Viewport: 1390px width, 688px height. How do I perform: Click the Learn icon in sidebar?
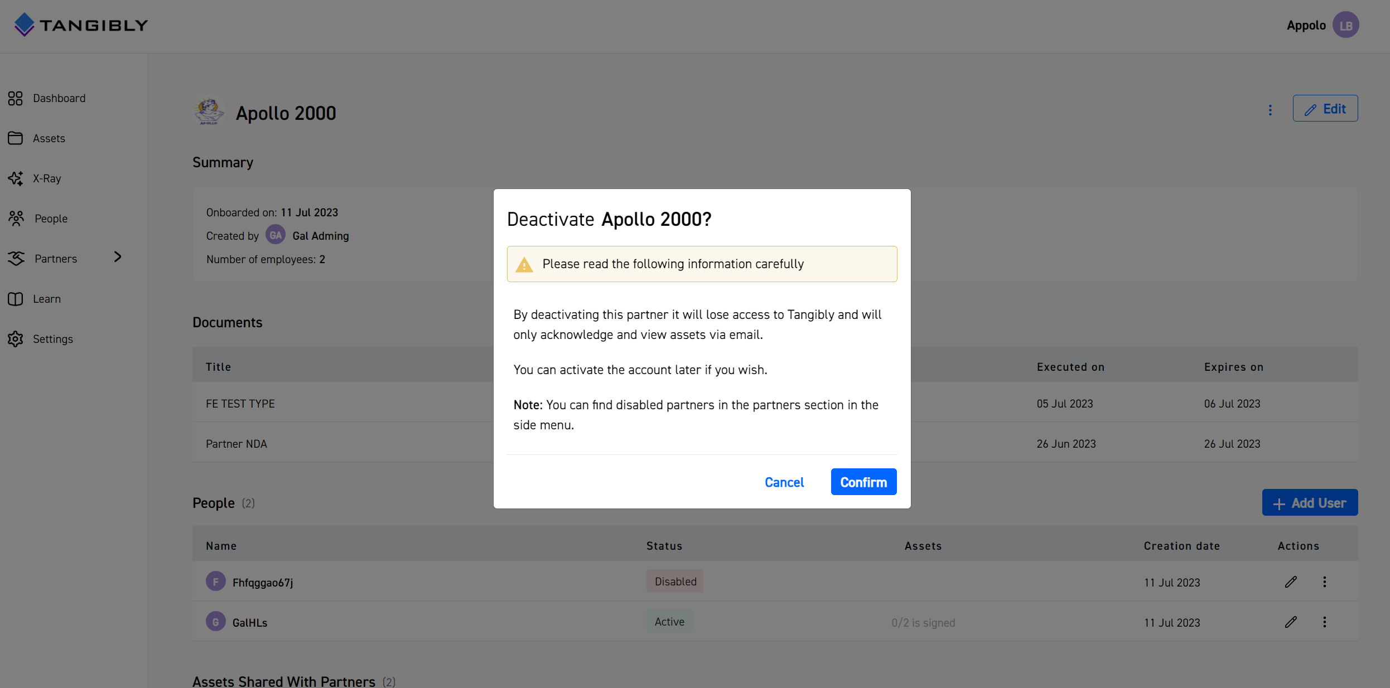click(15, 299)
